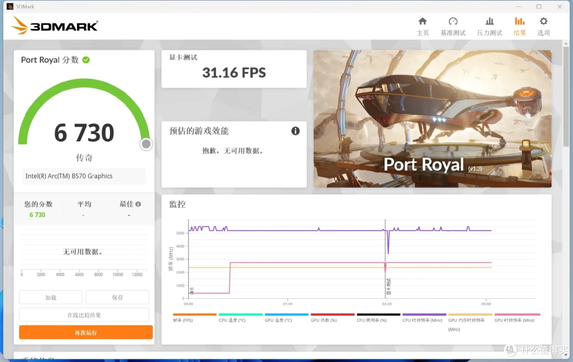The height and width of the screenshot is (362, 573).
Task: Maximize the 3DMark window
Action: (x=539, y=6)
